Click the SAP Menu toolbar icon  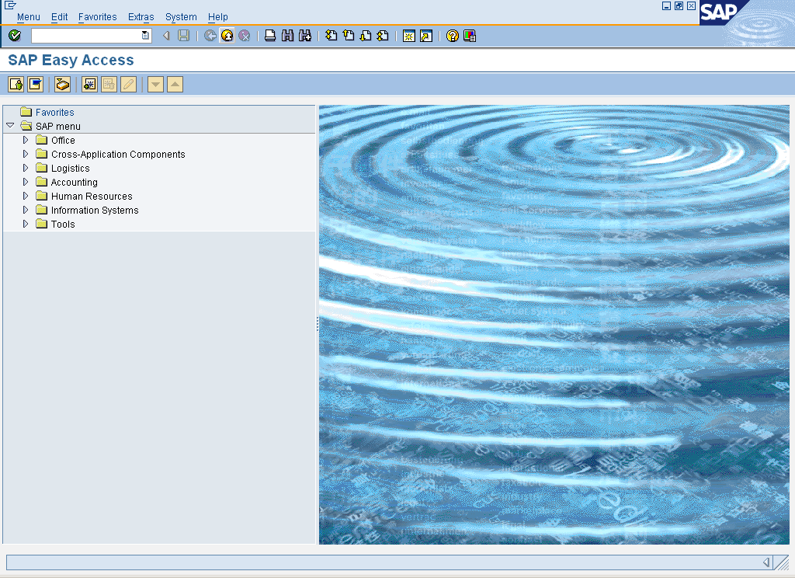point(36,84)
